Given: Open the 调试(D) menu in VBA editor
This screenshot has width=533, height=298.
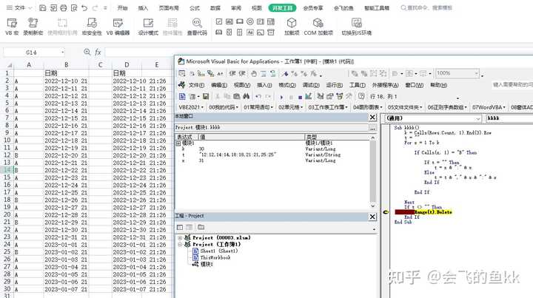Looking at the screenshot, I should pos(311,85).
